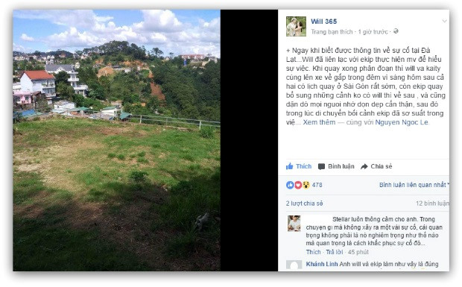Click the Bình luận comment icon

coord(321,166)
